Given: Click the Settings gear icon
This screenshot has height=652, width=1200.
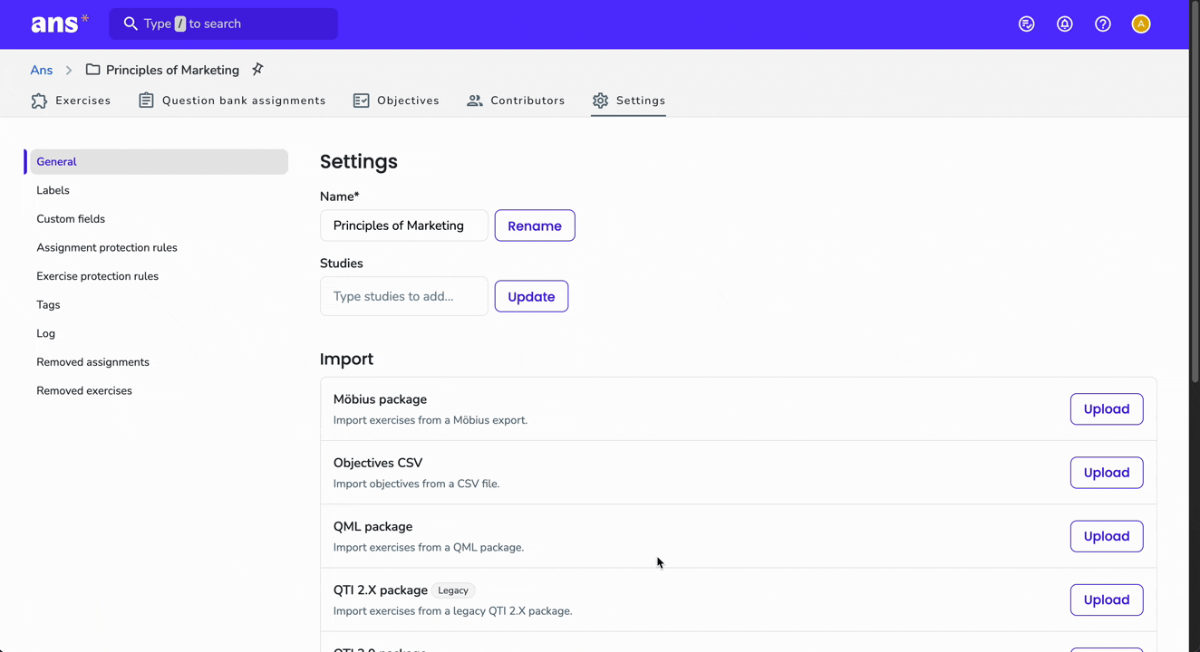Looking at the screenshot, I should click(x=600, y=101).
